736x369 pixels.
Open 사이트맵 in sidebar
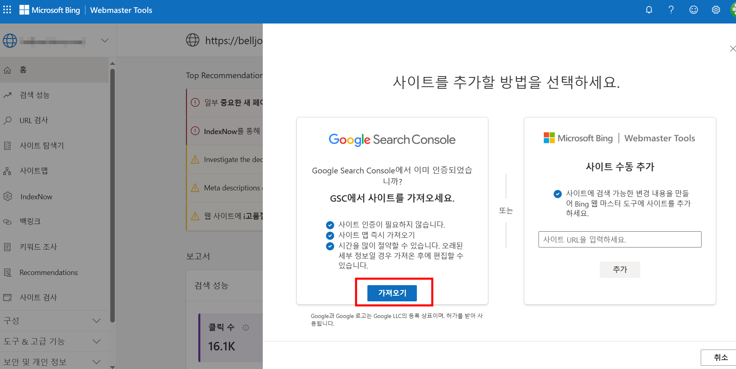[x=54, y=171]
